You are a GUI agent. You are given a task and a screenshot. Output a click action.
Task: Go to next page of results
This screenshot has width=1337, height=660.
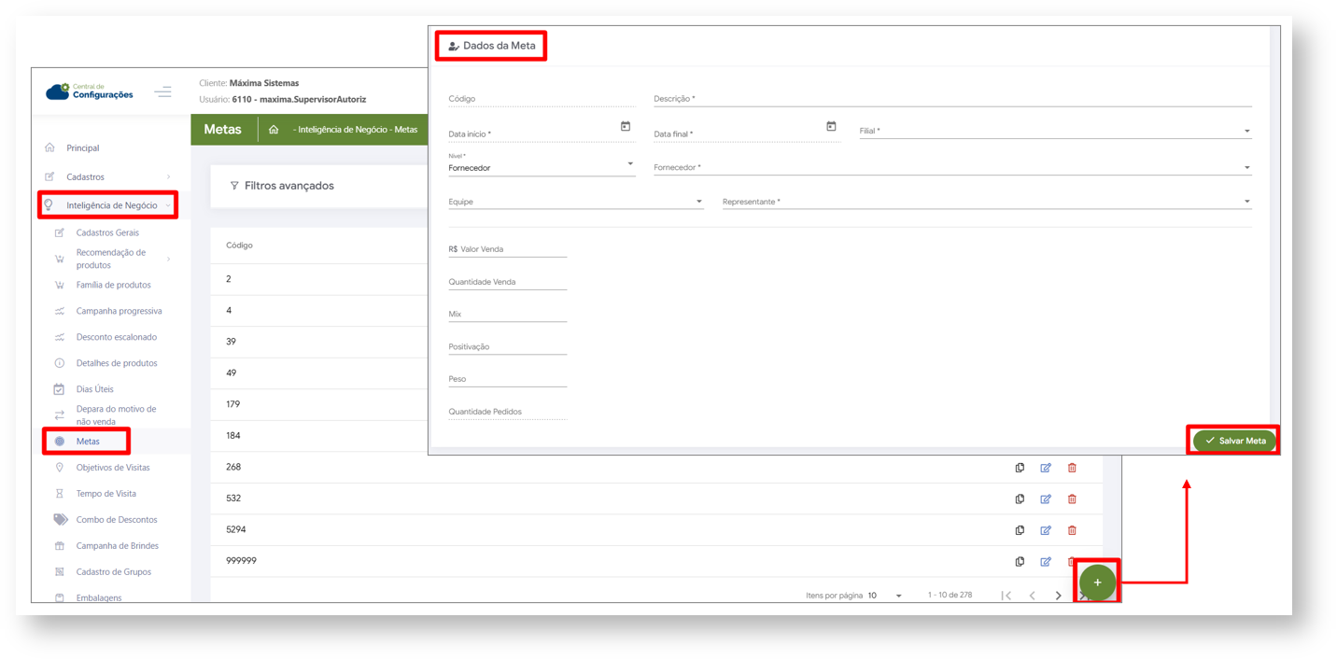click(x=1058, y=596)
